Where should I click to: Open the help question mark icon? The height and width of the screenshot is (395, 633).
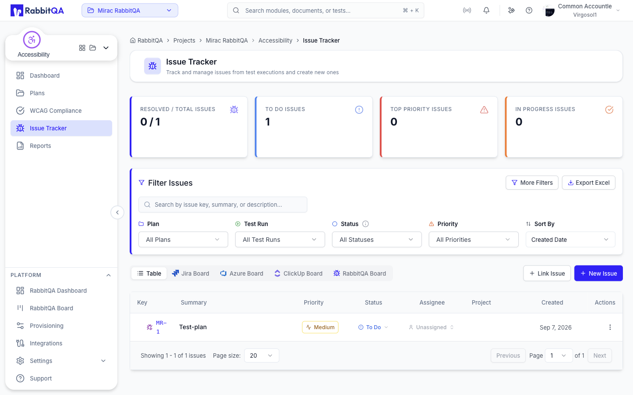pos(529,11)
